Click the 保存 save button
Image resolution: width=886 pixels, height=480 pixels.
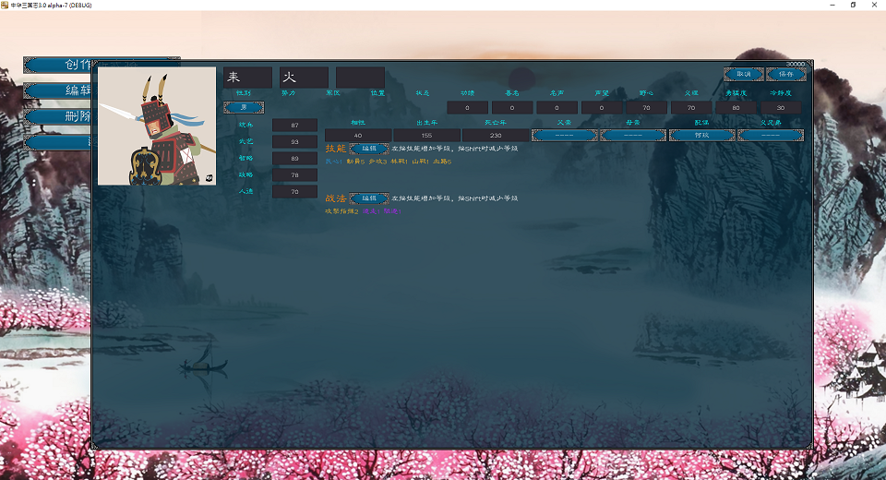click(786, 74)
